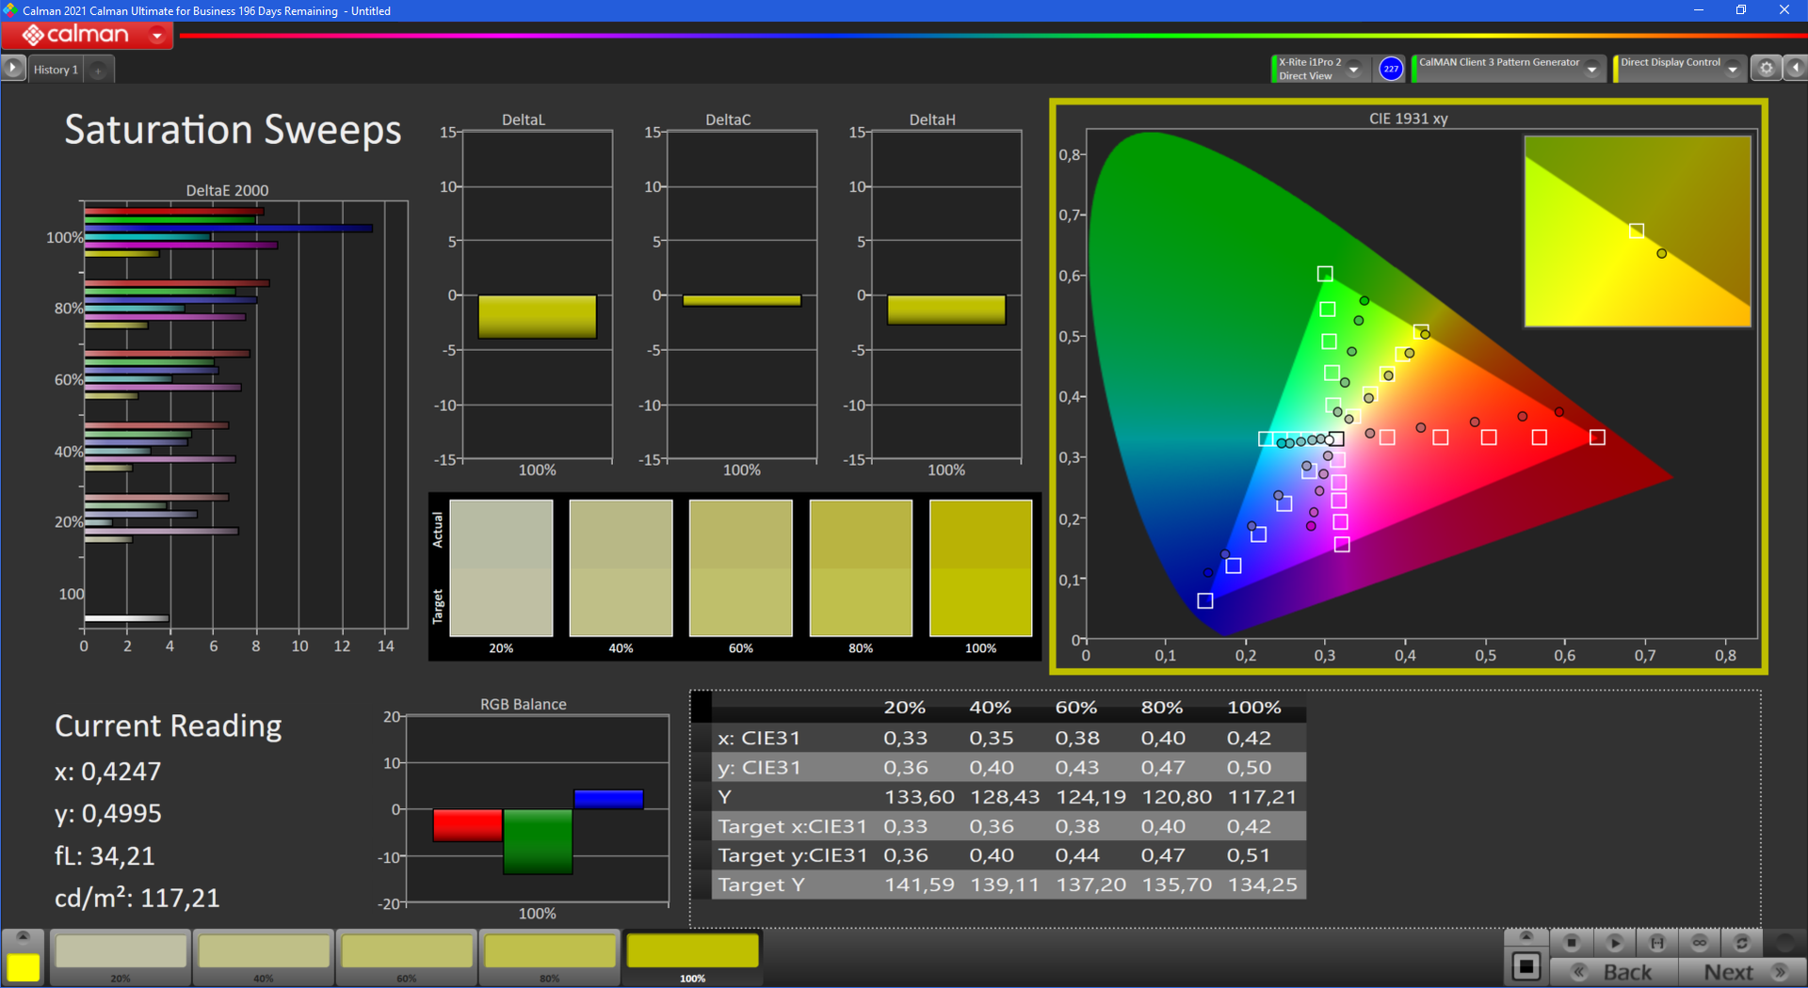Click the blue 227 meter status circle
1808x988 pixels.
click(x=1391, y=69)
